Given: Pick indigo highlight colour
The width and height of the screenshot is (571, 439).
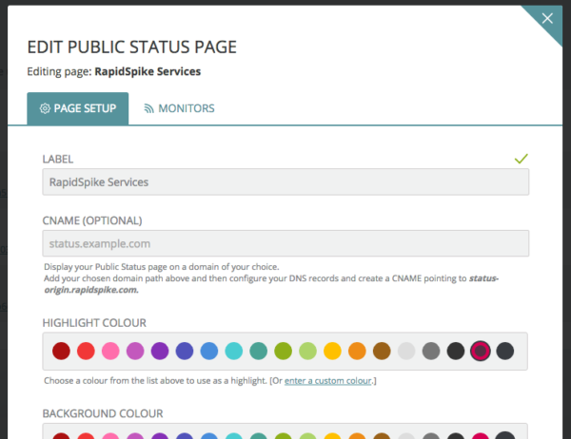Looking at the screenshot, I should [185, 351].
